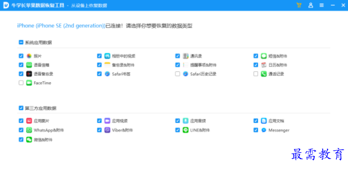Uncheck the 微信&附件 checkbox

[21, 140]
